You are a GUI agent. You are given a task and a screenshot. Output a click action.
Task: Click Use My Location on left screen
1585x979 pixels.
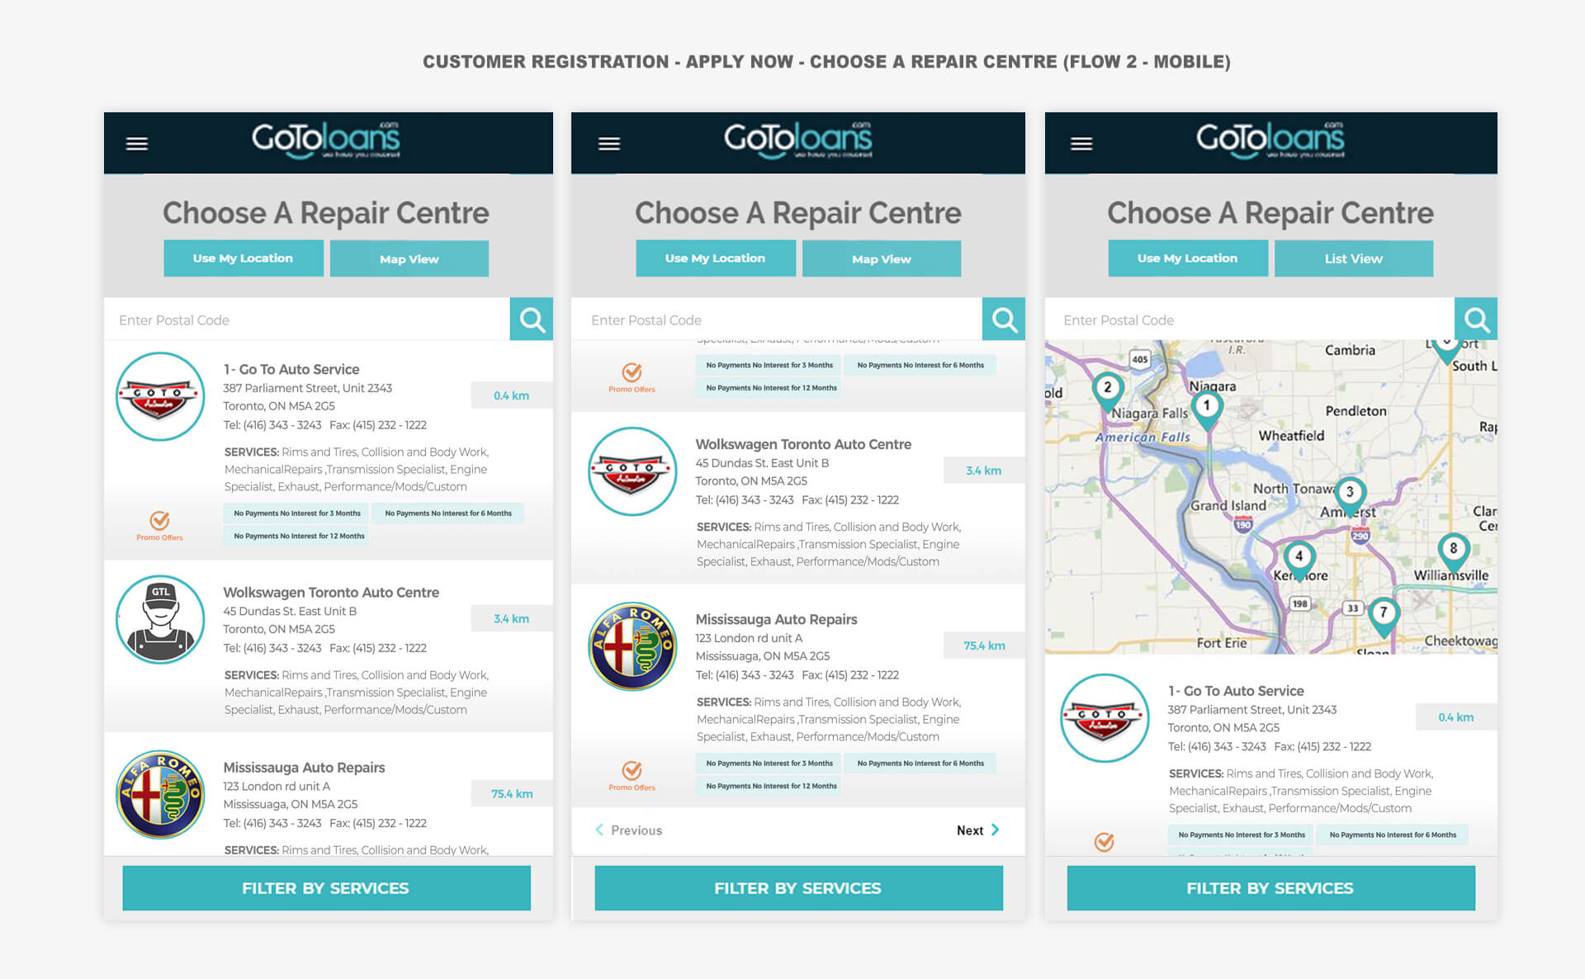pos(244,258)
